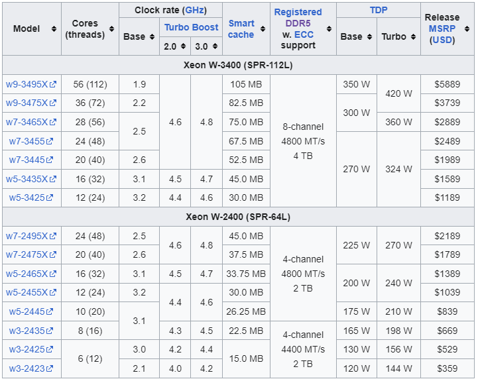The width and height of the screenshot is (478, 381).
Task: Sort by Clock rate Base column arrows
Action: (152, 37)
